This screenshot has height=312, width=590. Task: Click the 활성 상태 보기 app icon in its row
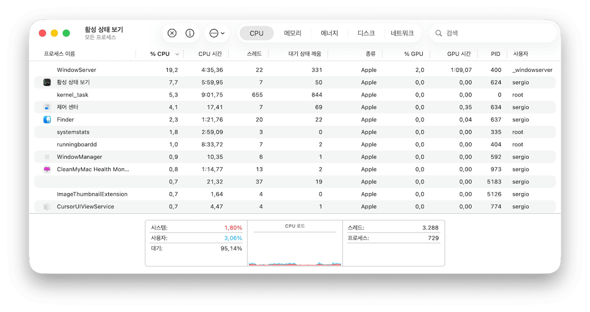tap(47, 82)
